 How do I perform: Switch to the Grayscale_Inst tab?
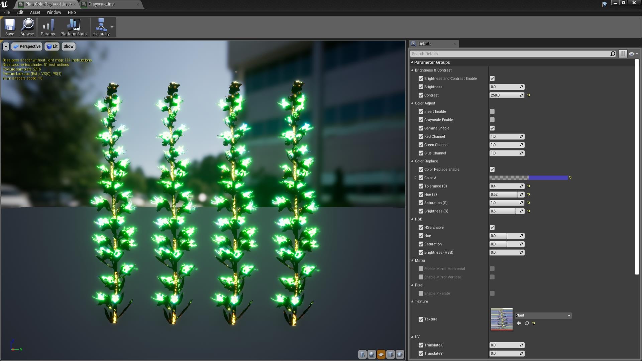click(101, 4)
